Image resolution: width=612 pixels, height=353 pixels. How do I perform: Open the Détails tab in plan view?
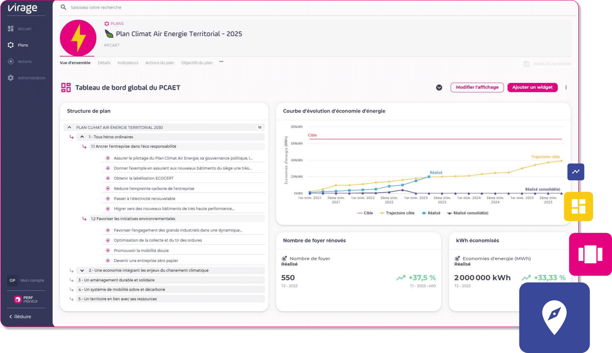[x=103, y=63]
